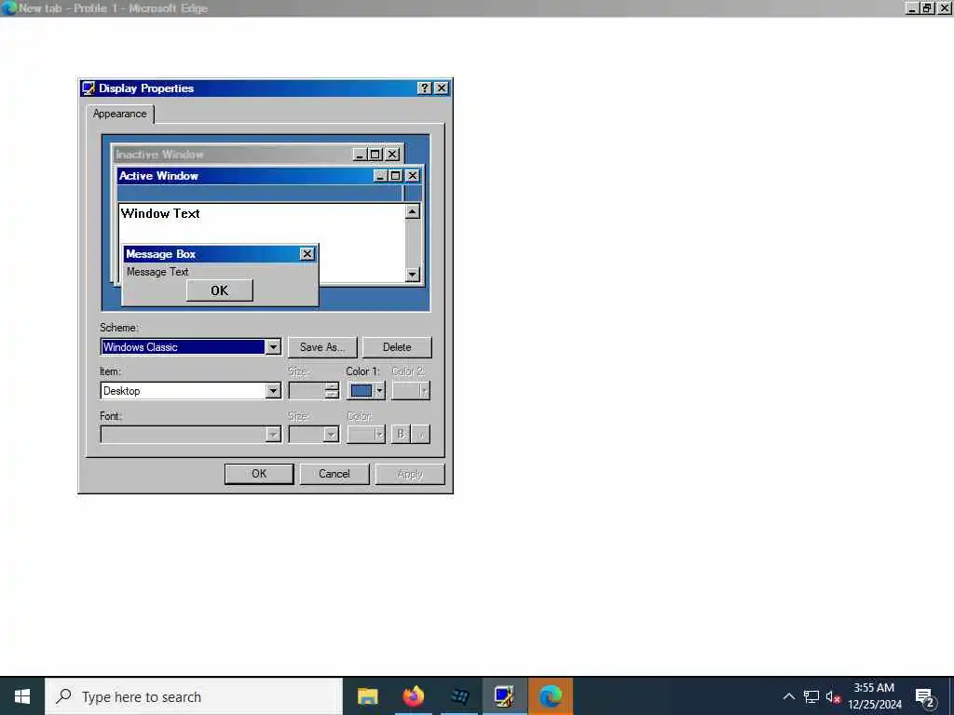Click Active Window title in preview
The image size is (954, 715).
click(x=158, y=176)
